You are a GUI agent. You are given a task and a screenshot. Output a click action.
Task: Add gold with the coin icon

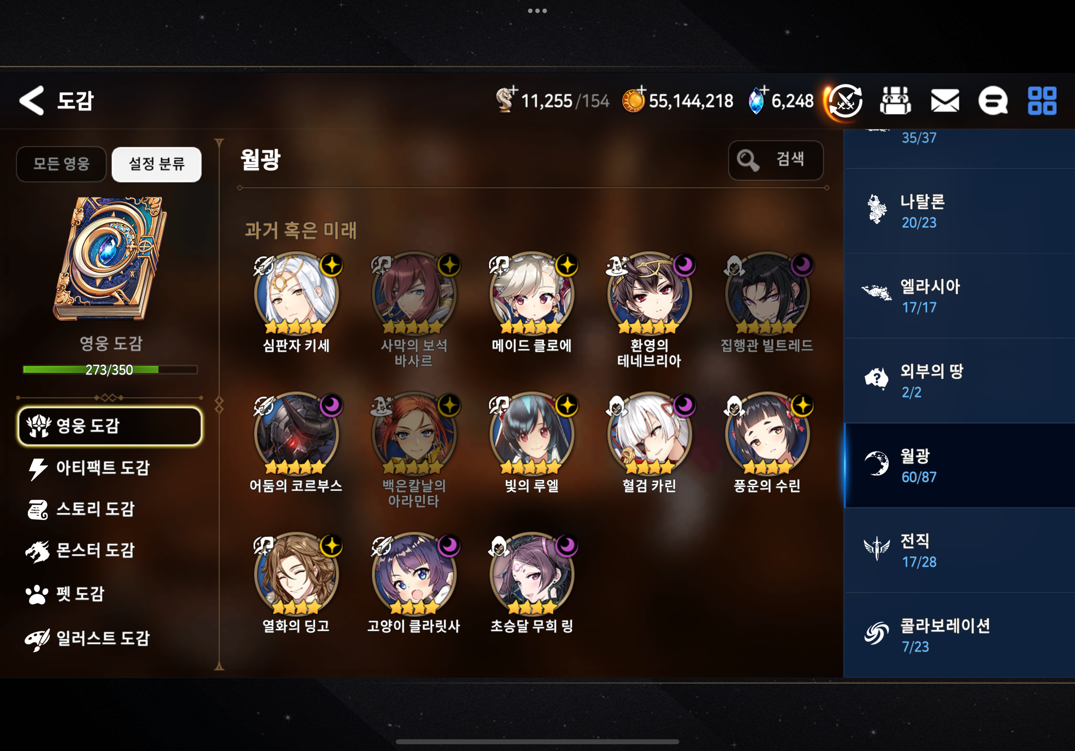[633, 100]
